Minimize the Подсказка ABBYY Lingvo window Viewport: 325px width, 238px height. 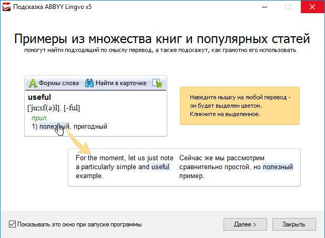[265, 7]
